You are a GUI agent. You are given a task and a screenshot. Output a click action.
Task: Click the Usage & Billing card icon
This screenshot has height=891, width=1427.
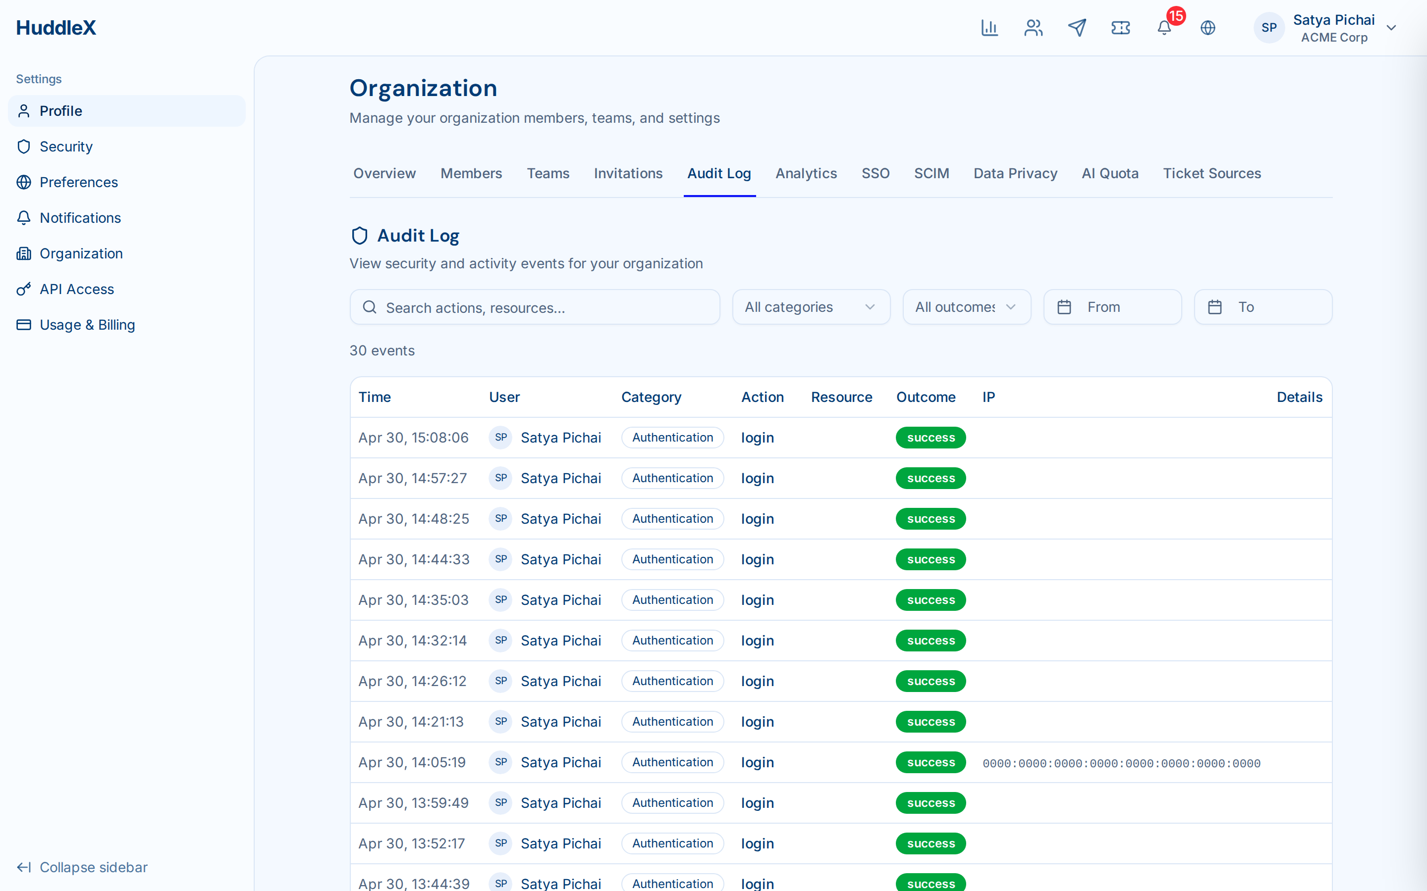coord(24,325)
